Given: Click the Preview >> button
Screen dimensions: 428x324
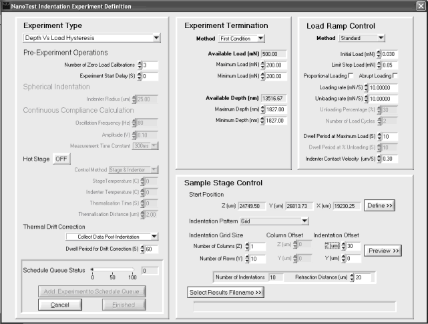Looking at the screenshot, I should point(383,251).
